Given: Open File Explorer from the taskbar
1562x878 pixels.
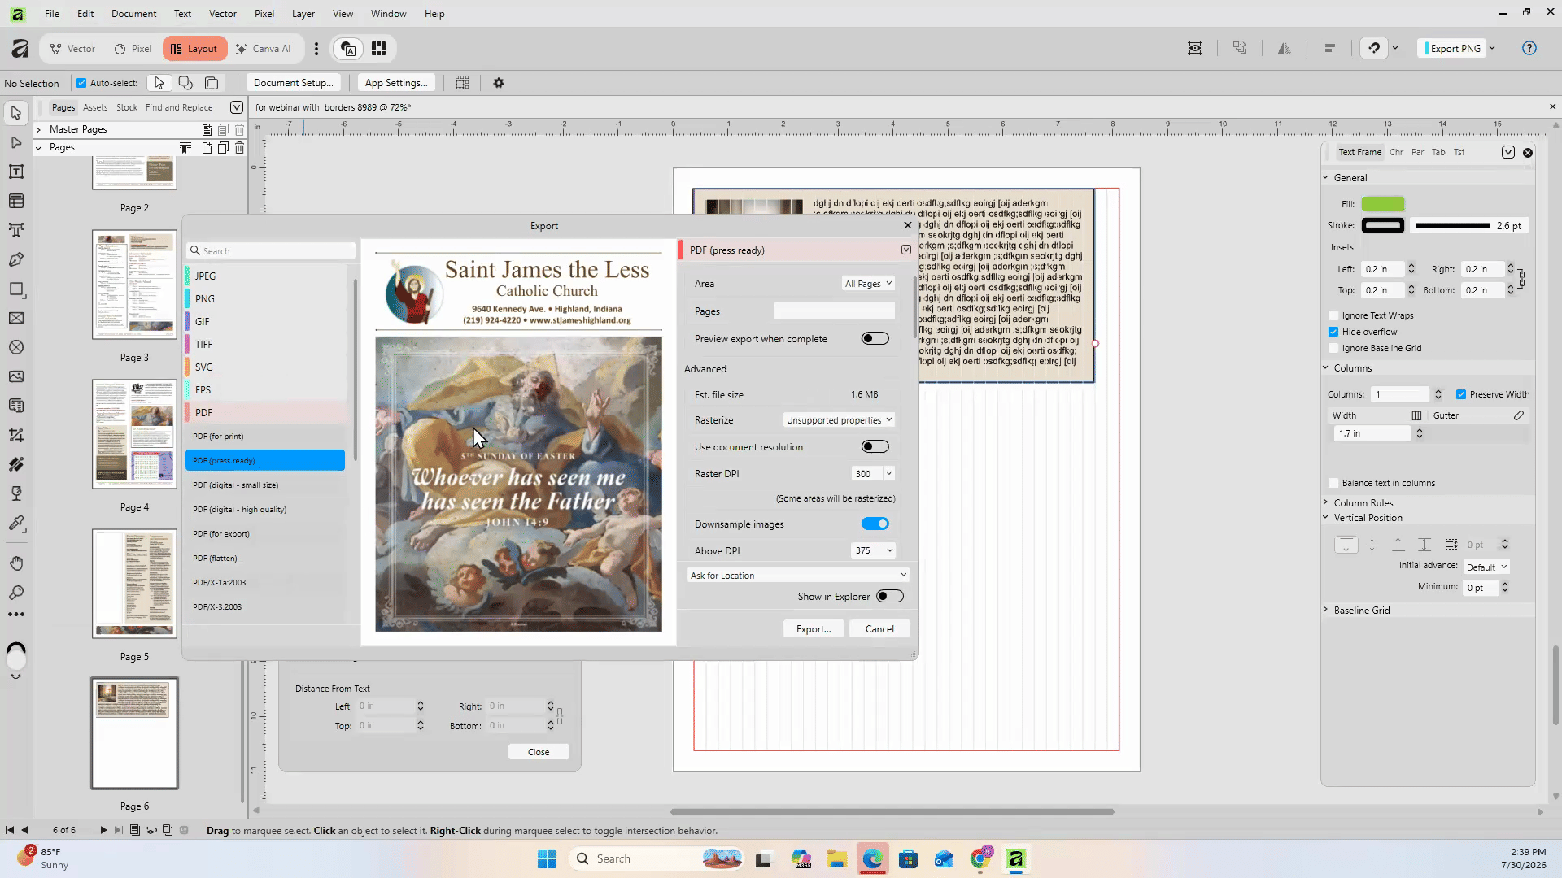Looking at the screenshot, I should [836, 858].
